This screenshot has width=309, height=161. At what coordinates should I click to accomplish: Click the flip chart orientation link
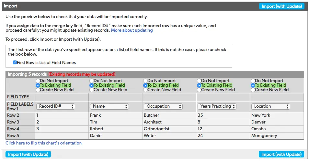coord(43,143)
